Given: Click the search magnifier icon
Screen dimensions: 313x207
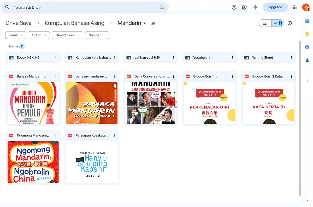Looking at the screenshot, I should 7,7.
